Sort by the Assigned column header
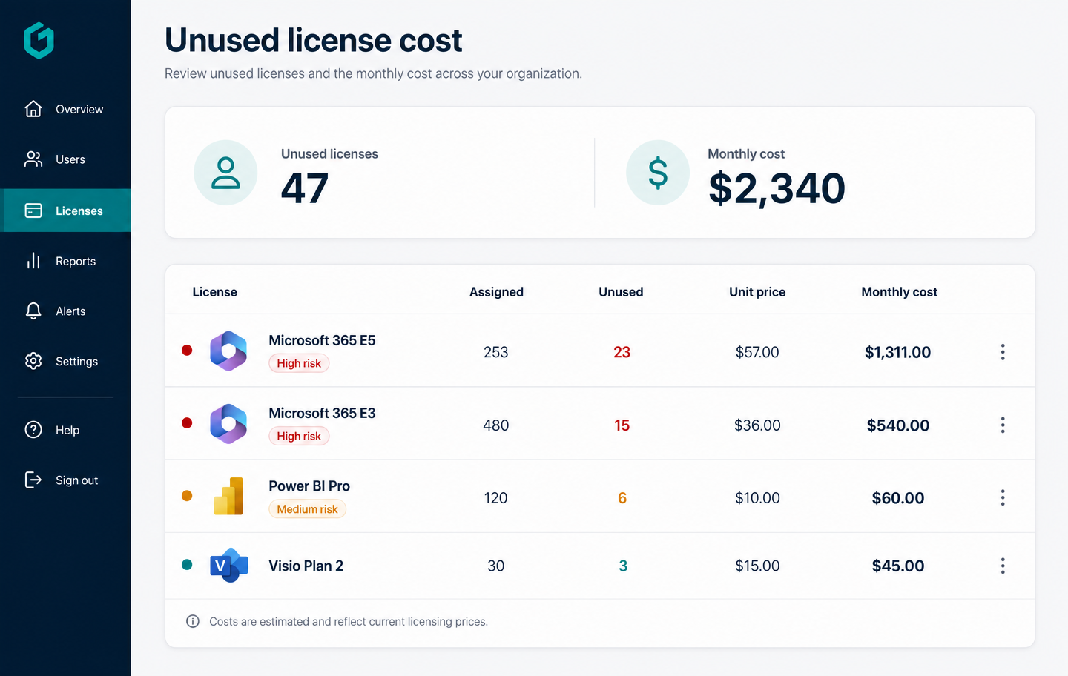Viewport: 1068px width, 676px height. [x=496, y=292]
